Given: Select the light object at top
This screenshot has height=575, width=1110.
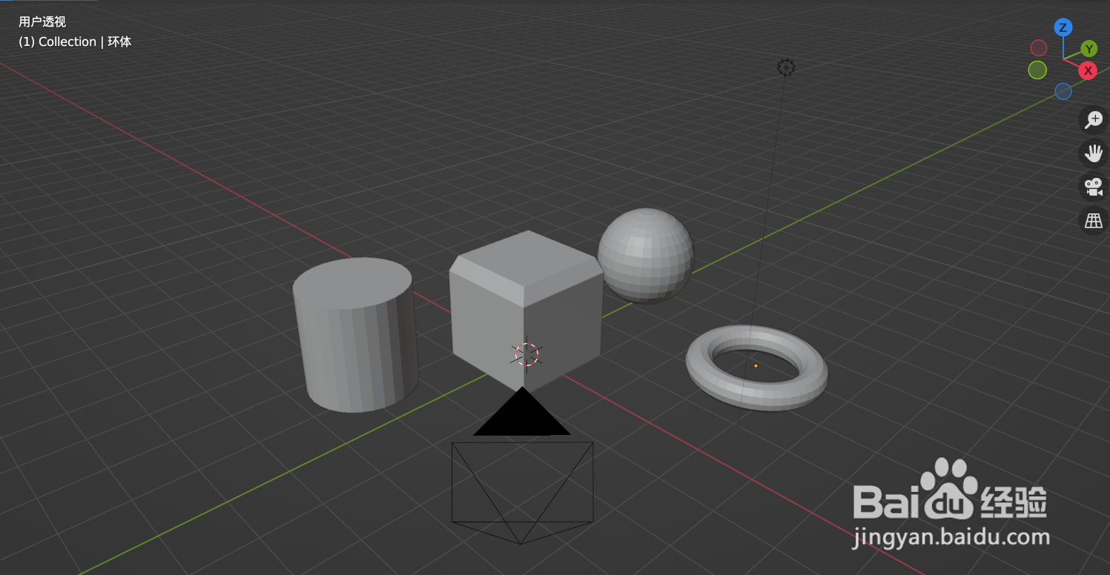Looking at the screenshot, I should 786,68.
